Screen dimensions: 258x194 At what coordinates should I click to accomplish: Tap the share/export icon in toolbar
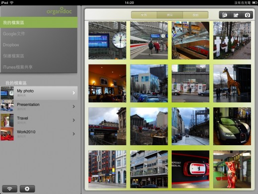(x=236, y=15)
